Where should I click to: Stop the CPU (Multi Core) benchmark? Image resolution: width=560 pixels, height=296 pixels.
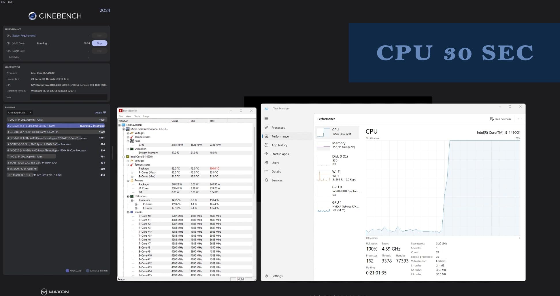[x=99, y=43]
